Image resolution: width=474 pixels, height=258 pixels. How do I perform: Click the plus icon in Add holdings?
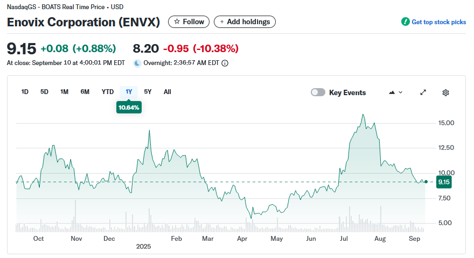click(x=221, y=22)
